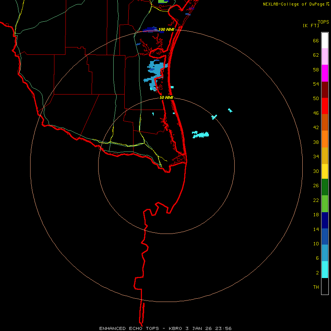Click the 14 value on the legend

pos(316,229)
